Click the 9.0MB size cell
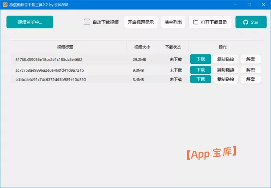The image size is (271, 188). 138,71
